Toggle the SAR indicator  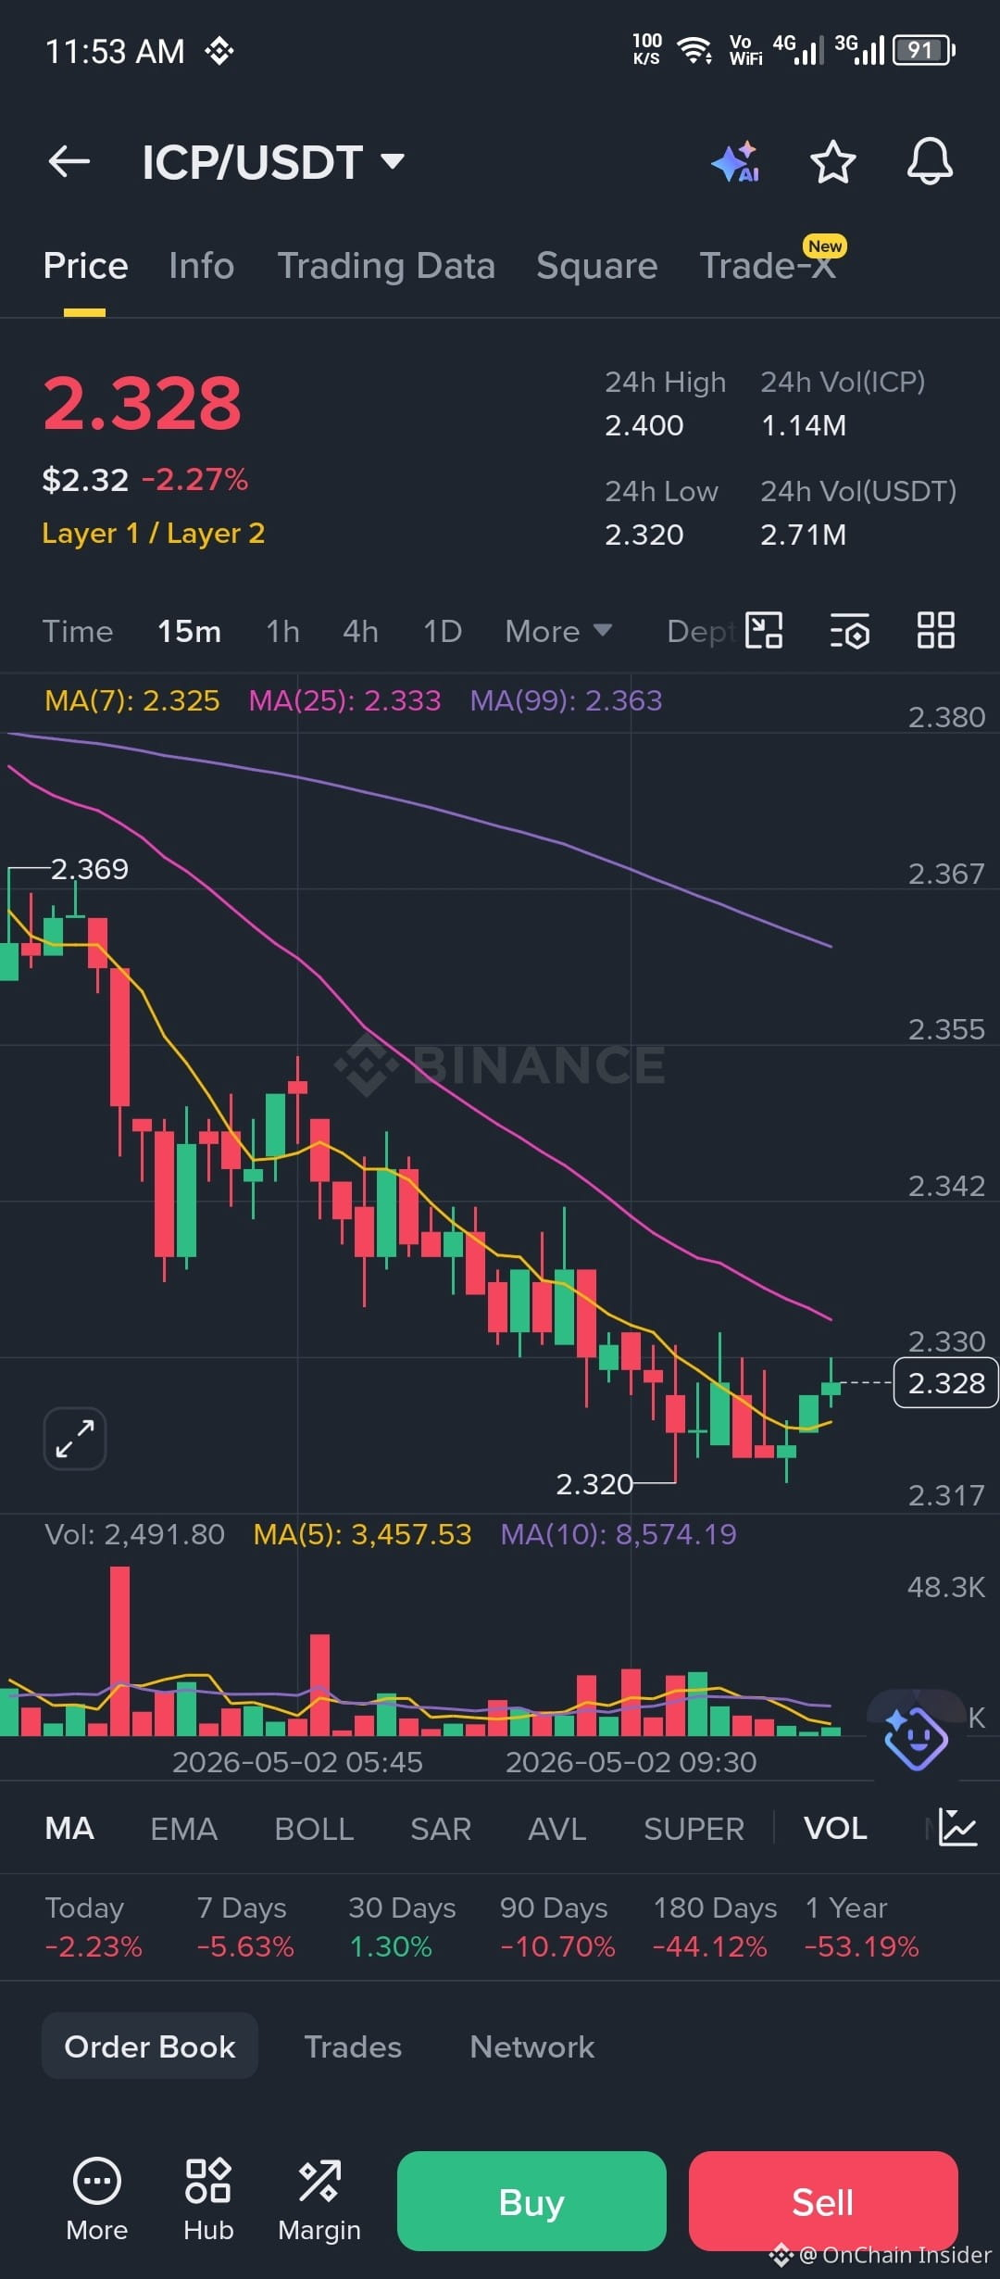(441, 1829)
